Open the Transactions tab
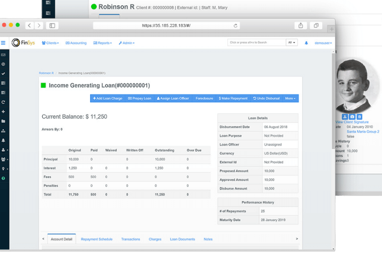 click(x=130, y=239)
